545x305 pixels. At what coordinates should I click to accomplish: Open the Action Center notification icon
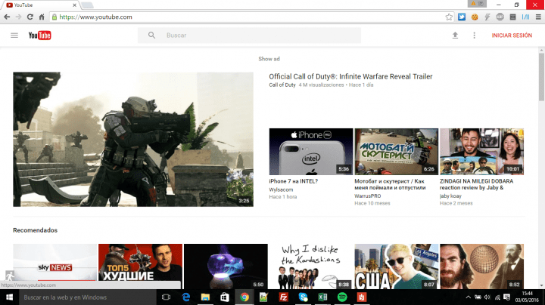click(x=506, y=297)
